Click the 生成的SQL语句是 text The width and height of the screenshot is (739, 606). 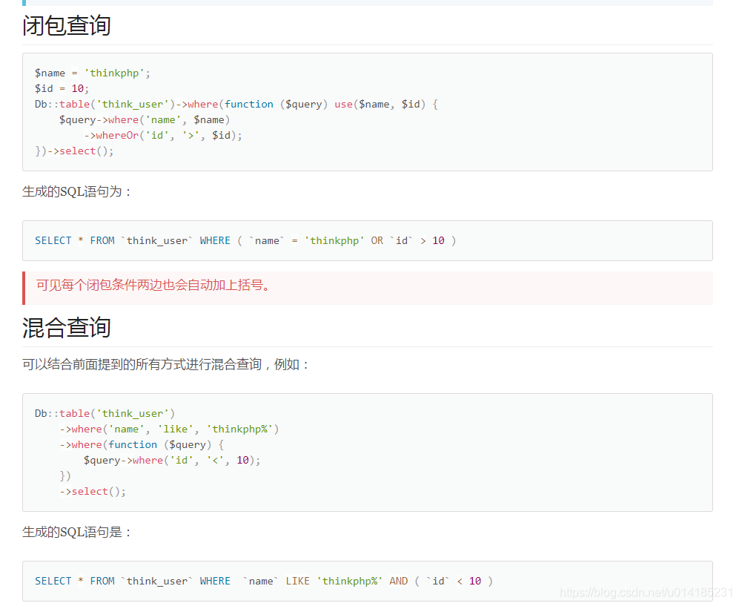(77, 532)
